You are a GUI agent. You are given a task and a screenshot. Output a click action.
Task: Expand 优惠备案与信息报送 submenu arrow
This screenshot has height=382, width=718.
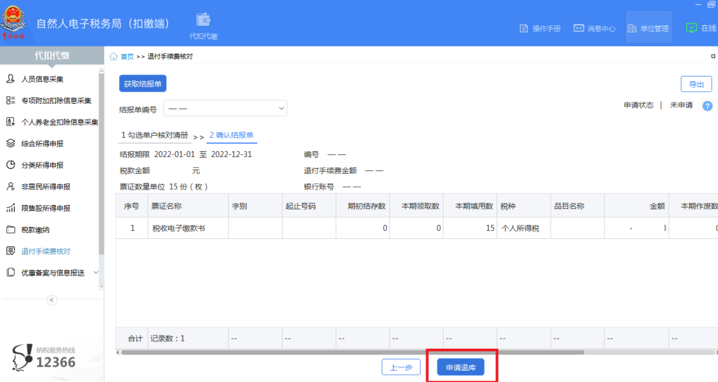96,272
